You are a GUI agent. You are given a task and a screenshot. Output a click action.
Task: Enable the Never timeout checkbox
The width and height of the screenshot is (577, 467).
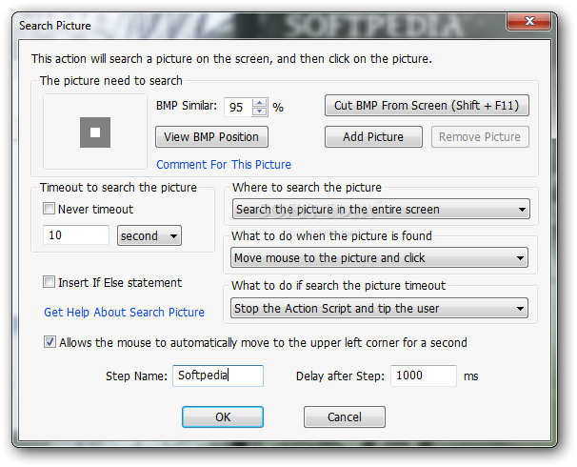click(49, 209)
